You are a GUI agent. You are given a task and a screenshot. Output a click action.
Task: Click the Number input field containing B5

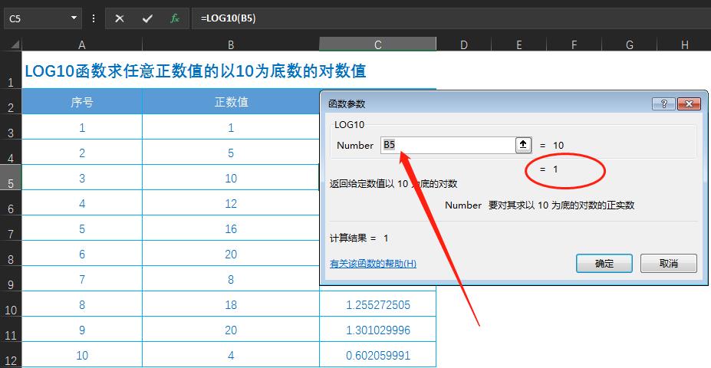[x=448, y=145]
